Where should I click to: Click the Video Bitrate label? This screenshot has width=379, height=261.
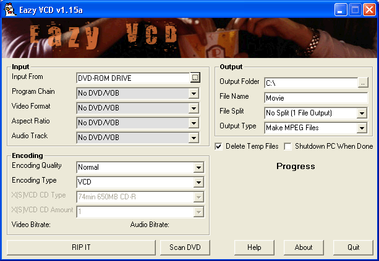tap(31, 225)
